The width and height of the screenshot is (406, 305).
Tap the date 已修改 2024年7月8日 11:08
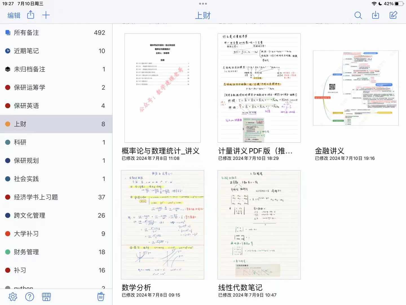click(151, 158)
